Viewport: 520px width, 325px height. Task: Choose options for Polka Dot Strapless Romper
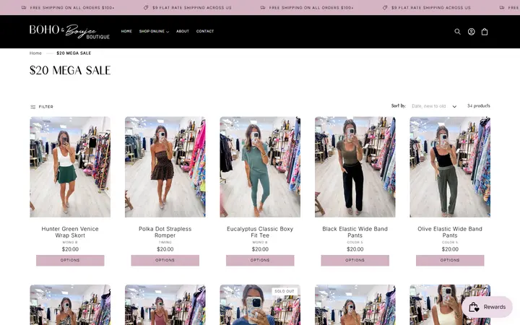pyautogui.click(x=165, y=260)
